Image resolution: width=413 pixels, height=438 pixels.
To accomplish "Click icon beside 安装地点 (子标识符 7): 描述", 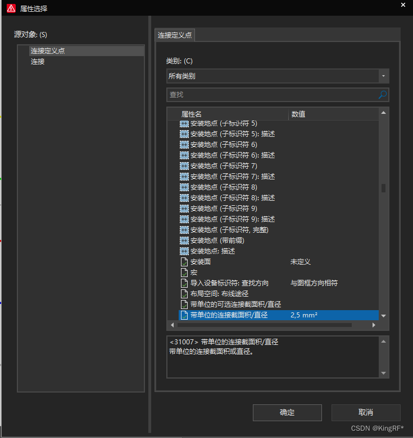I will coord(184,177).
